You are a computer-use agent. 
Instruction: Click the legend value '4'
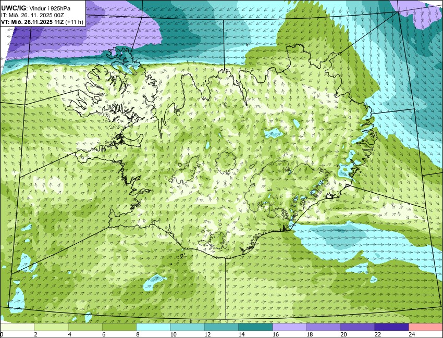click(69, 334)
